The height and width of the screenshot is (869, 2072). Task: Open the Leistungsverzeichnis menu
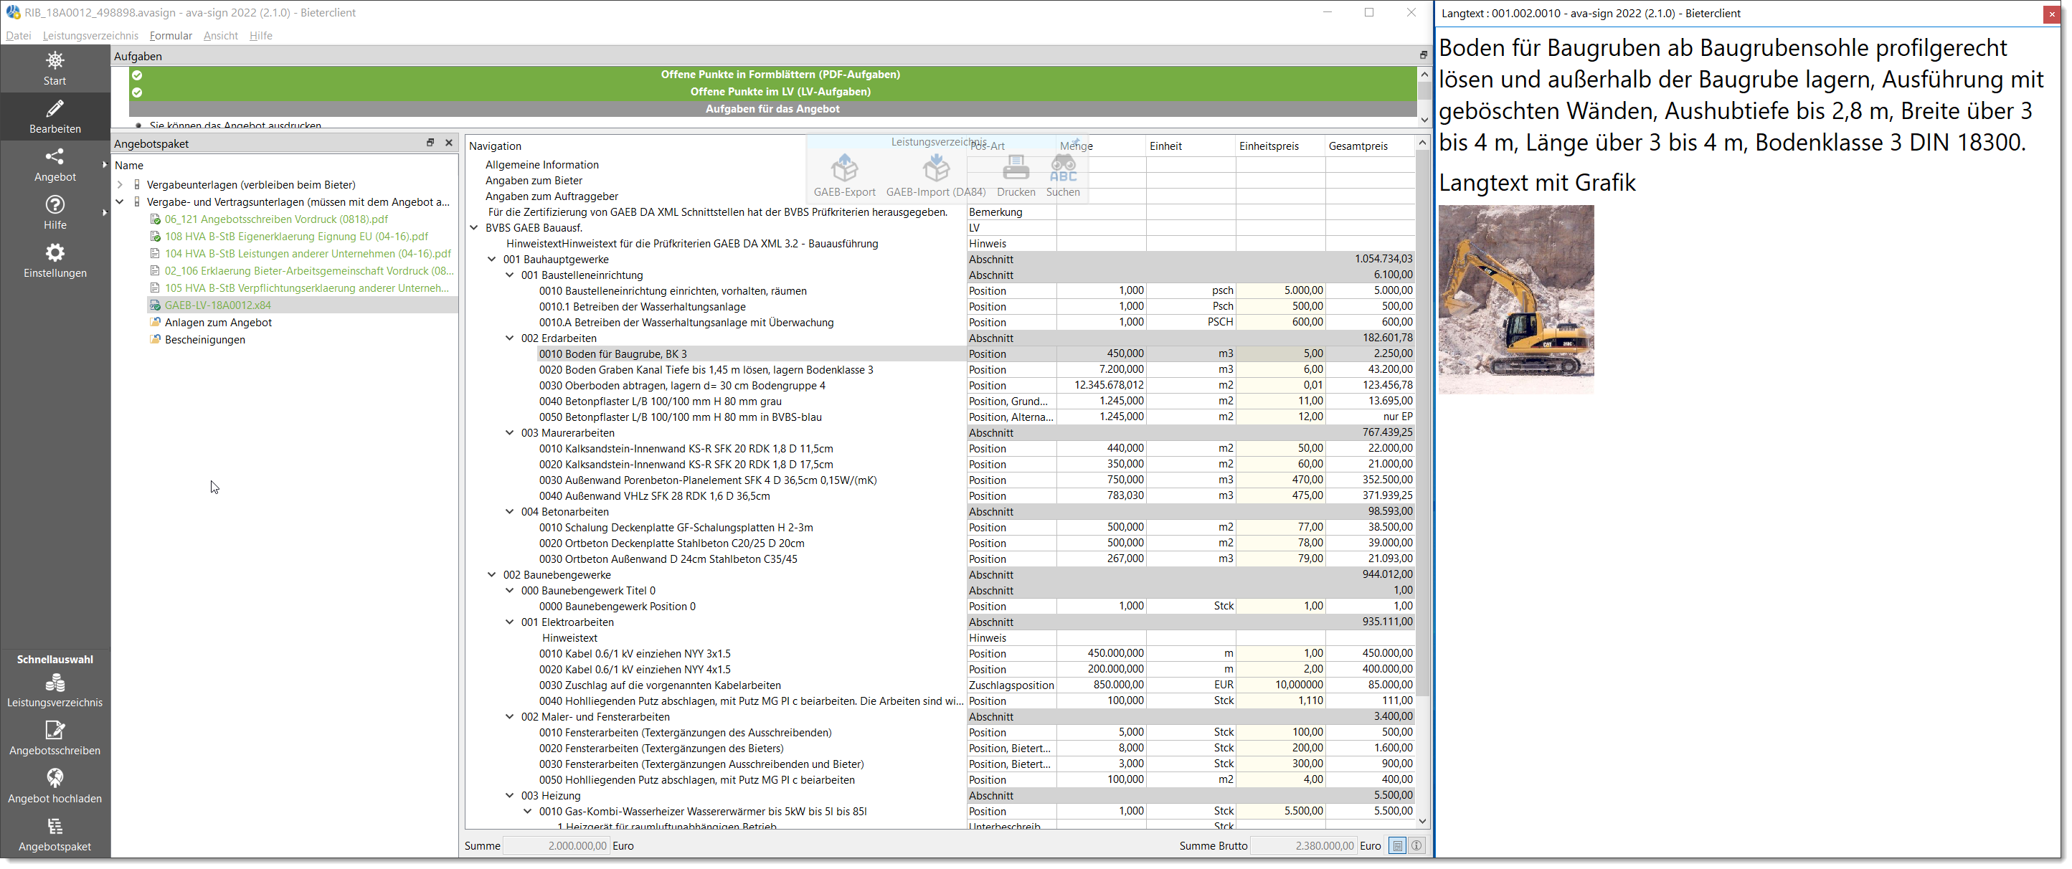[90, 35]
